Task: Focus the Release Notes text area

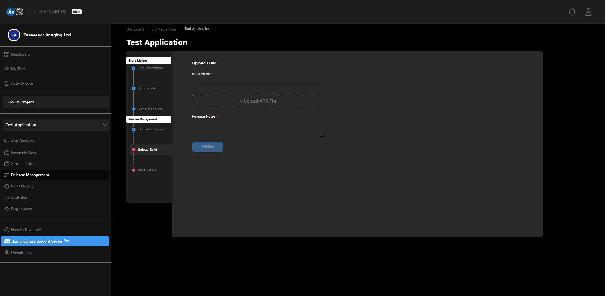Action: (x=258, y=129)
